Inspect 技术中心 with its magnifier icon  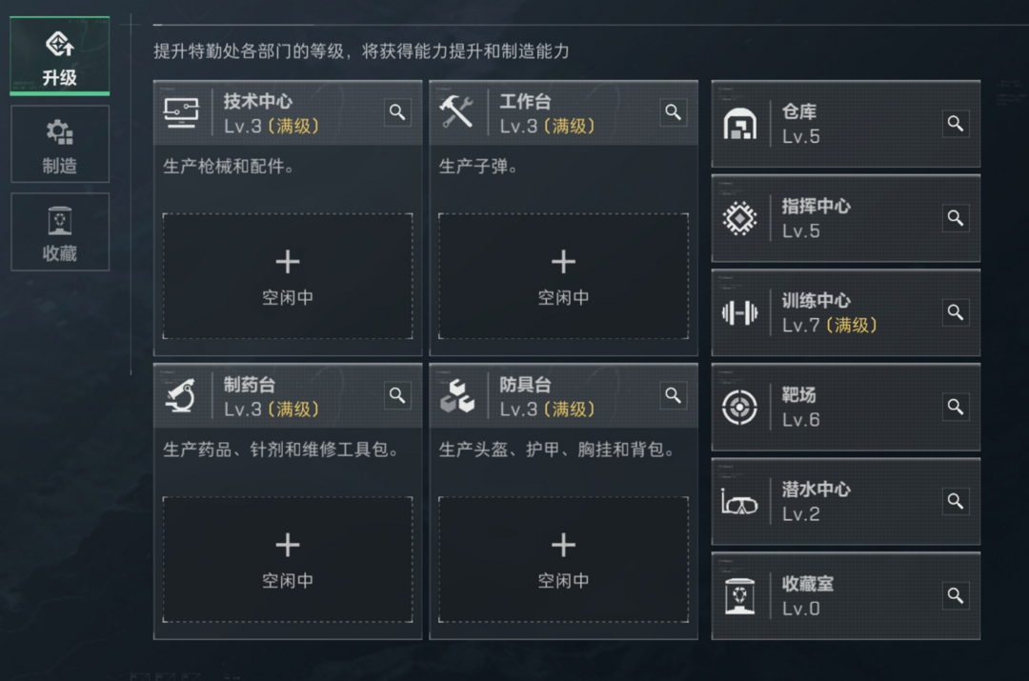(397, 112)
